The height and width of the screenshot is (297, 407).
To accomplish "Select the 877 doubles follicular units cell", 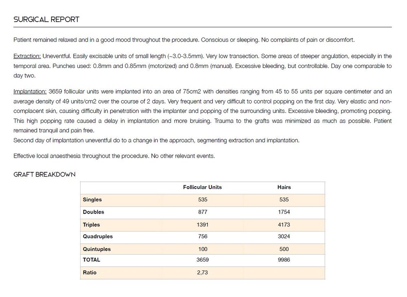I will (202, 212).
